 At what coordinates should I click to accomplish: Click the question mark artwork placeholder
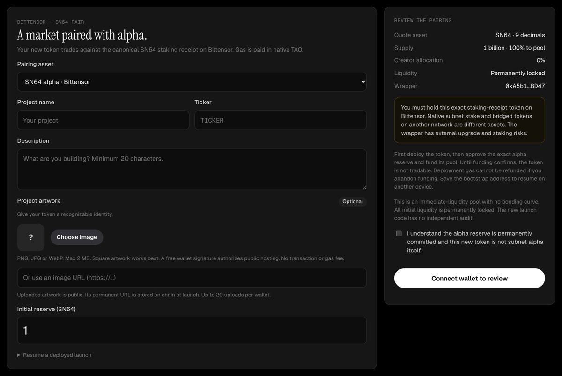31,237
